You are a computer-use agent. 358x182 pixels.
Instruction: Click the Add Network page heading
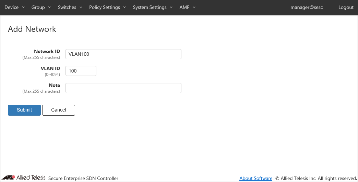pos(32,29)
